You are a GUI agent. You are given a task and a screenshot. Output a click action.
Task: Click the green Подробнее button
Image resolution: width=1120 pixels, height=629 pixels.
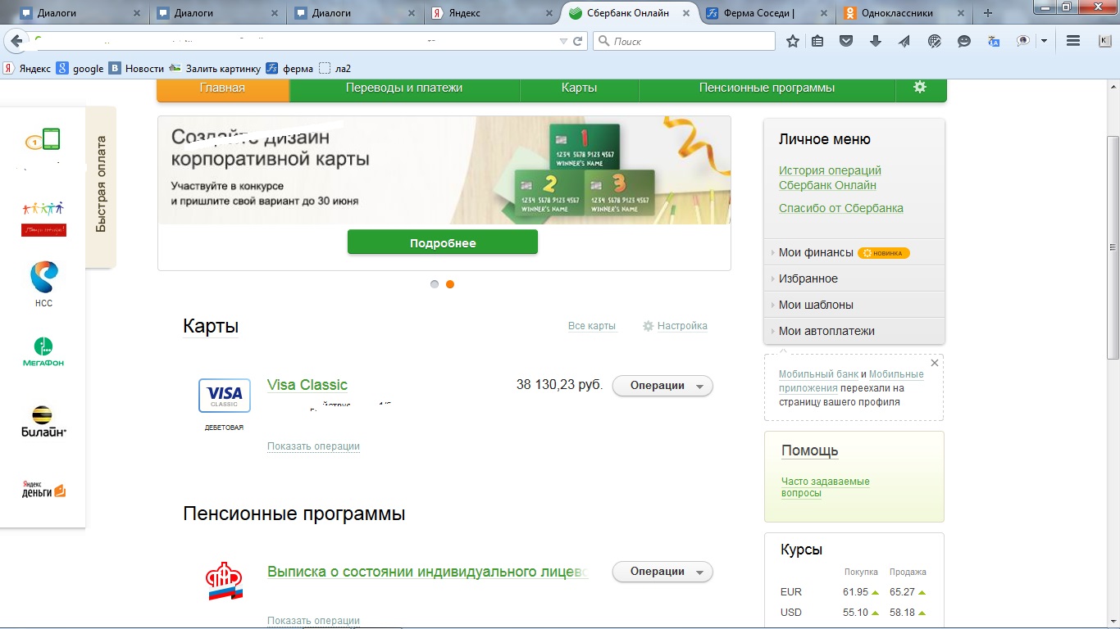coord(443,242)
